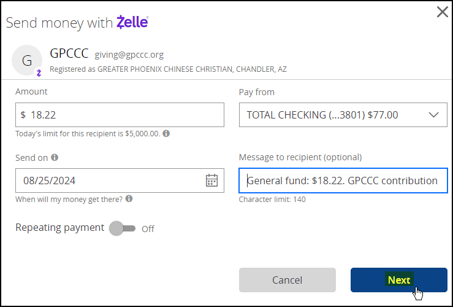Open the calendar date picker icon
The image size is (453, 307).
click(x=211, y=181)
